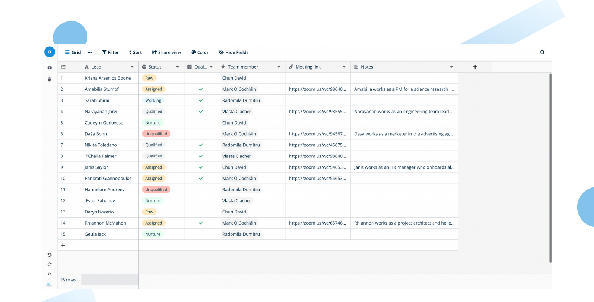Open the Filter menu
The width and height of the screenshot is (594, 302).
point(110,52)
